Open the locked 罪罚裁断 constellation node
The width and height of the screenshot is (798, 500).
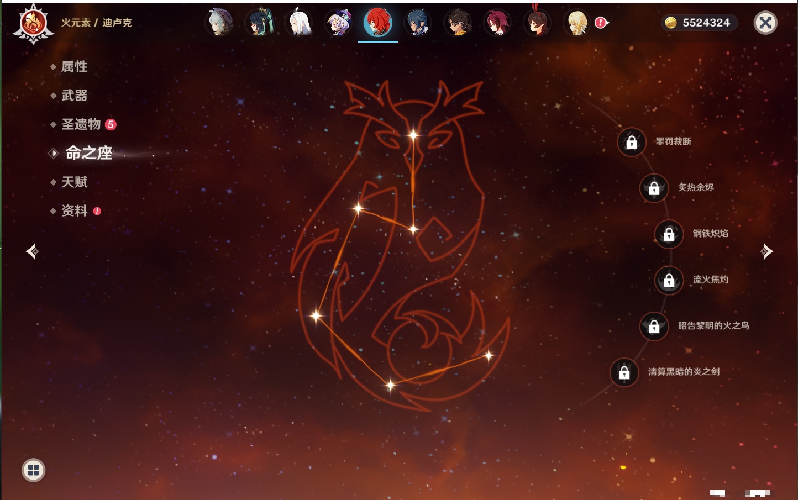click(632, 142)
